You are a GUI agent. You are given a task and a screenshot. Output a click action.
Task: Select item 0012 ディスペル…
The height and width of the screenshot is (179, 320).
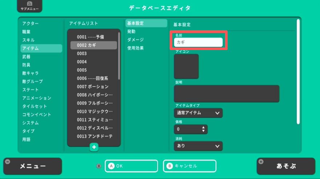pyautogui.click(x=94, y=128)
